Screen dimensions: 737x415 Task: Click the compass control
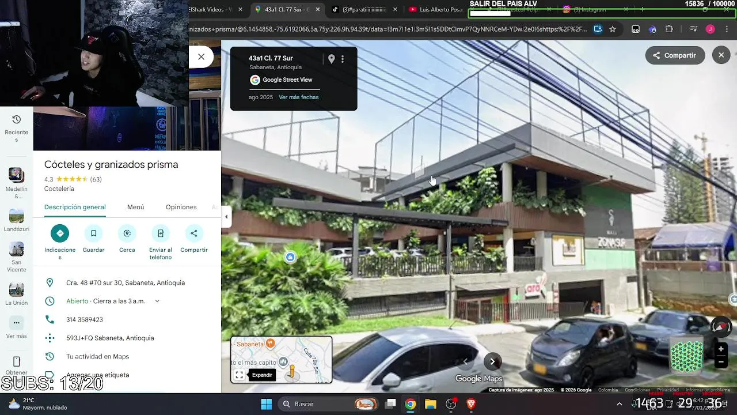pyautogui.click(x=721, y=326)
